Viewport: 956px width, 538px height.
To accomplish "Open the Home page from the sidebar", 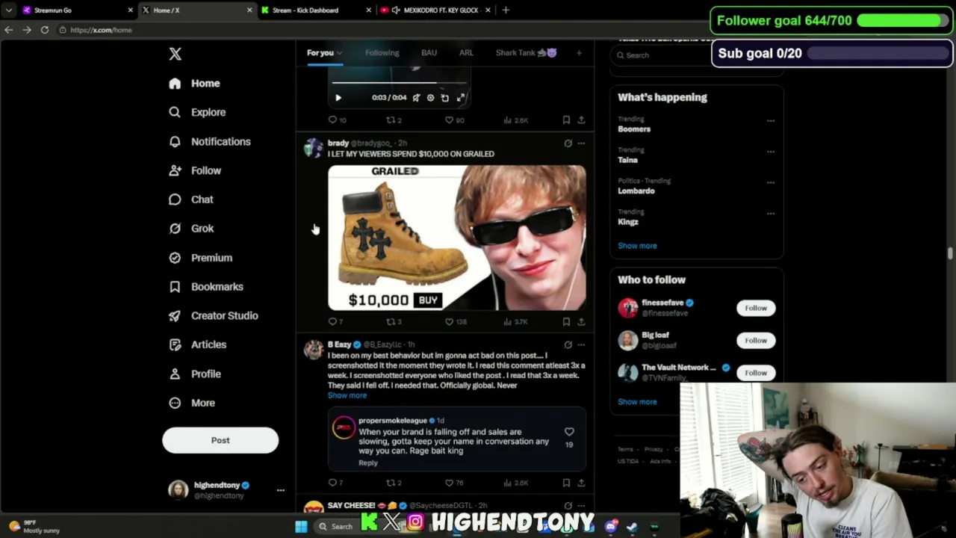I will [x=195, y=84].
